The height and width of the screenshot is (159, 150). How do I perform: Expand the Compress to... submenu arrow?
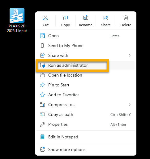click(x=130, y=105)
